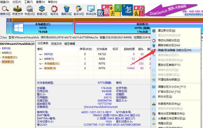Click the icon beside 克隆分区
Image resolution: width=203 pixels, height=128 pixels.
tap(154, 124)
